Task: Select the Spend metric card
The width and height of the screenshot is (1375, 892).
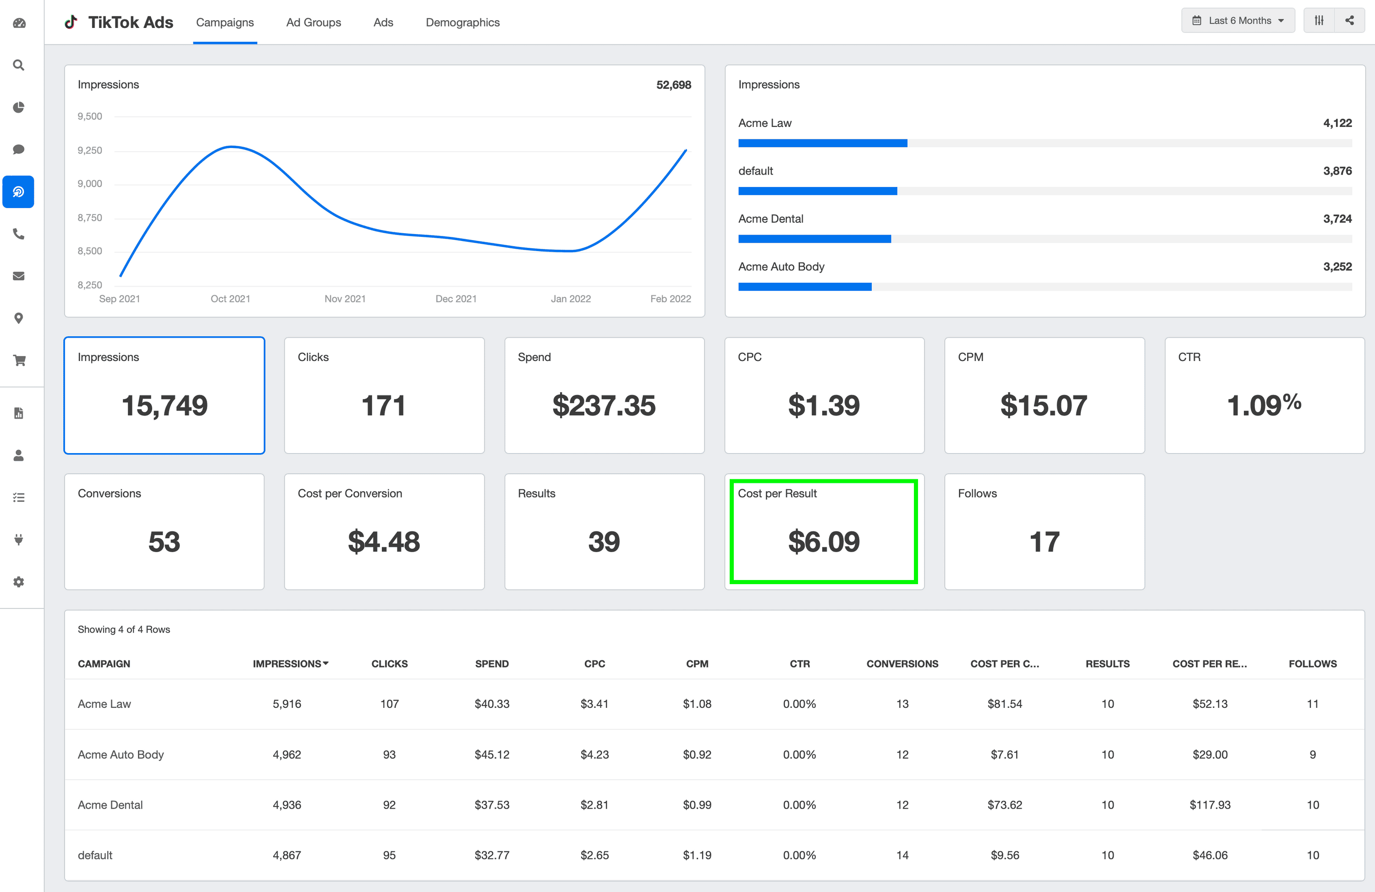Action: click(604, 395)
